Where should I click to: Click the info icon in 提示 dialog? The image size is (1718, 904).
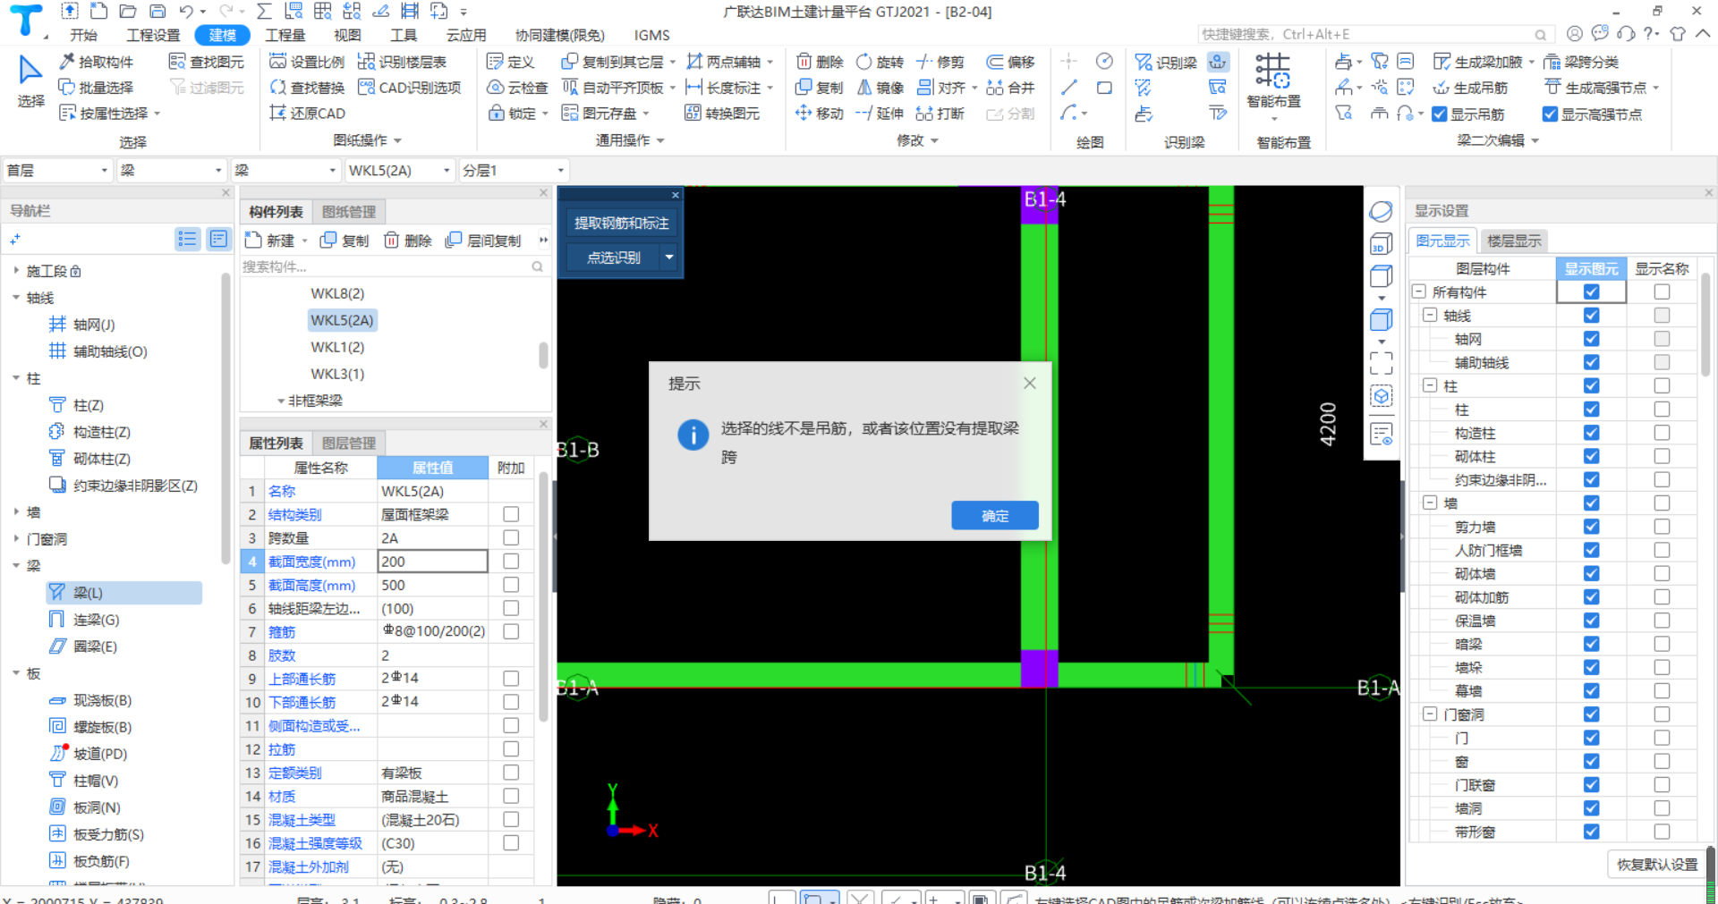(693, 435)
